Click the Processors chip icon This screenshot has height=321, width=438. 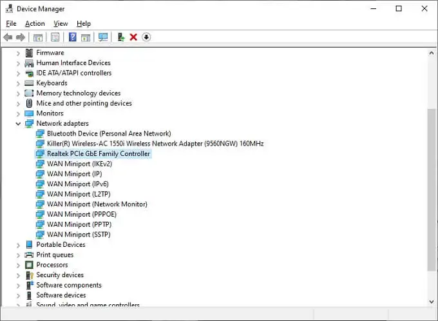tap(29, 265)
